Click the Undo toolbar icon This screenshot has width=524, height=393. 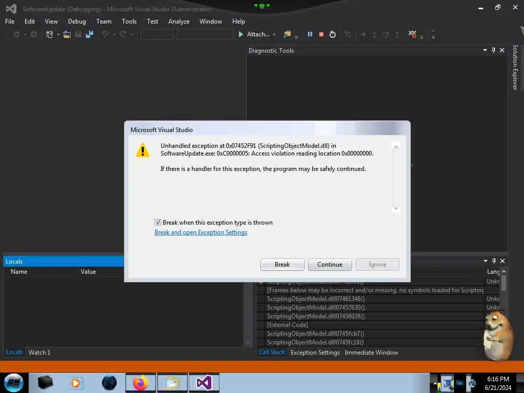tap(105, 34)
